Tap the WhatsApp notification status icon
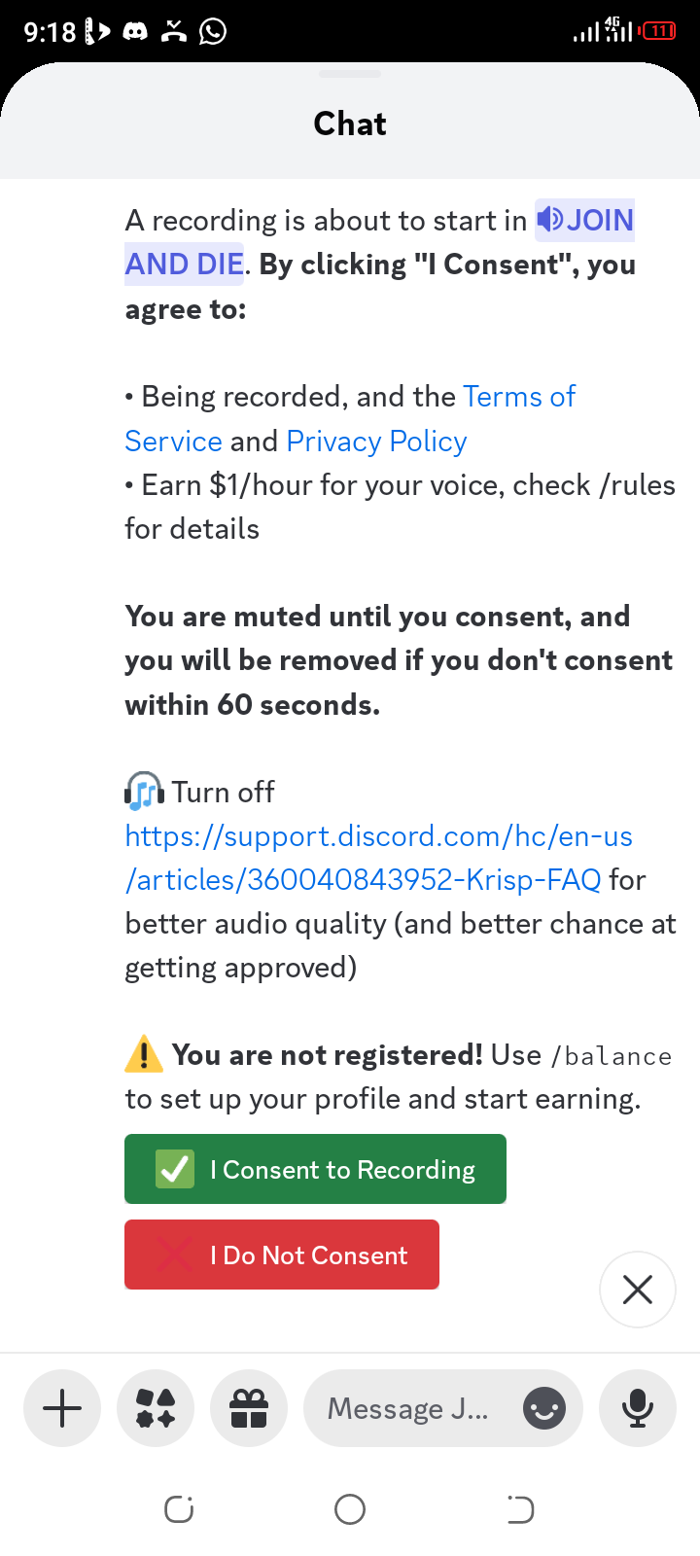Screen dimensions: 700x1556 pyautogui.click(x=212, y=31)
